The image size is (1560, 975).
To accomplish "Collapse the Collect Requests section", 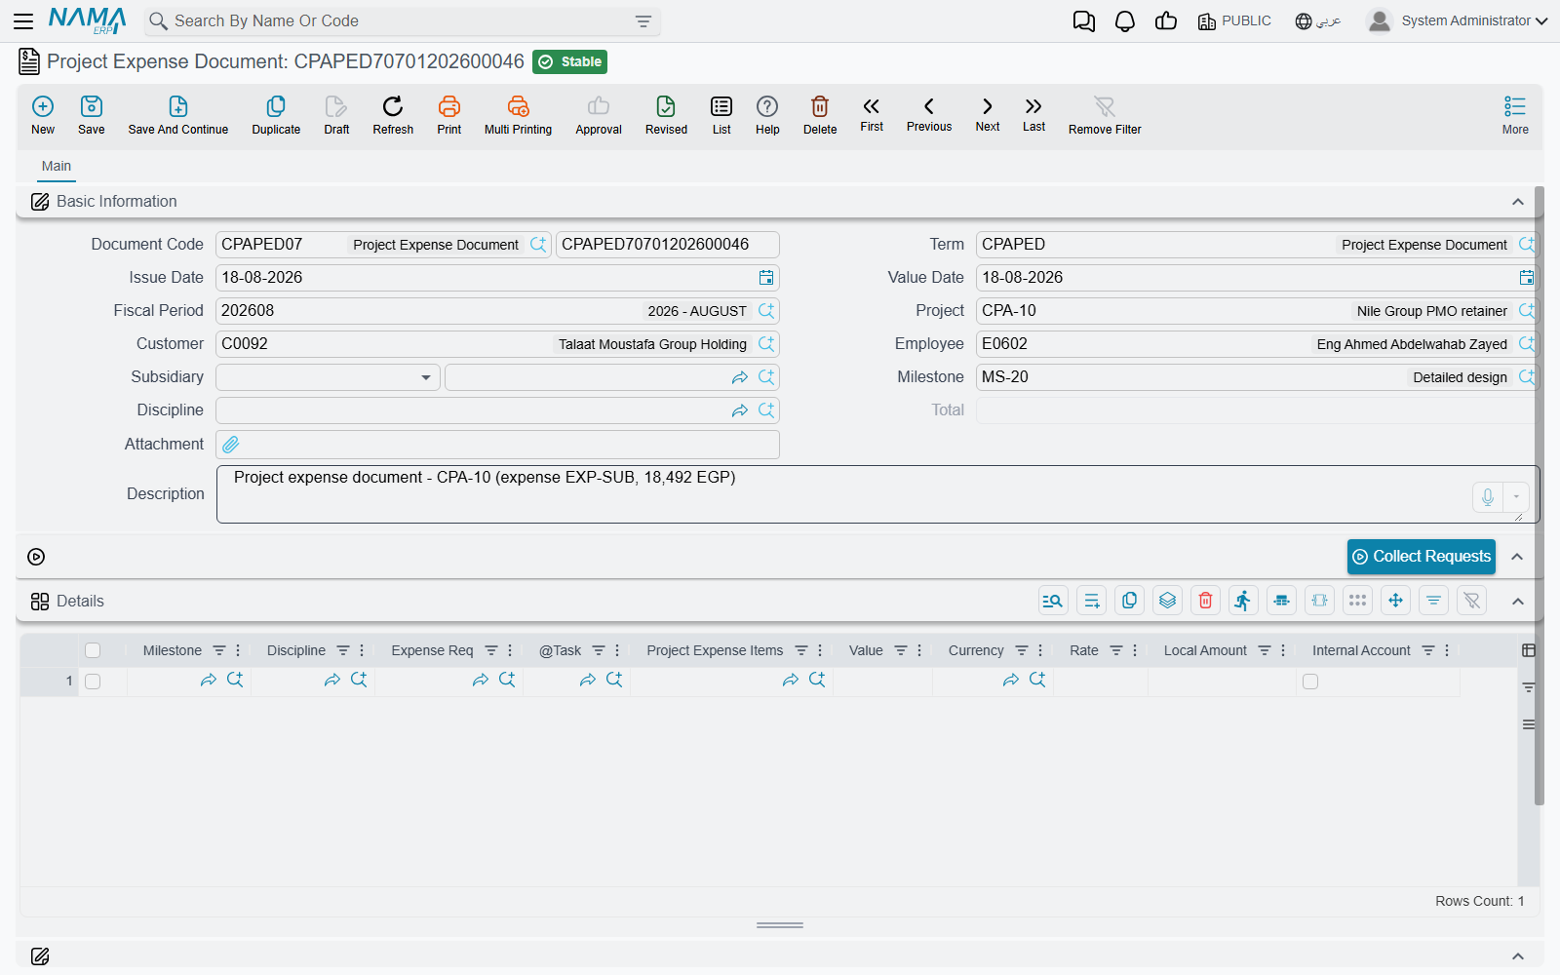I will click(x=1518, y=557).
